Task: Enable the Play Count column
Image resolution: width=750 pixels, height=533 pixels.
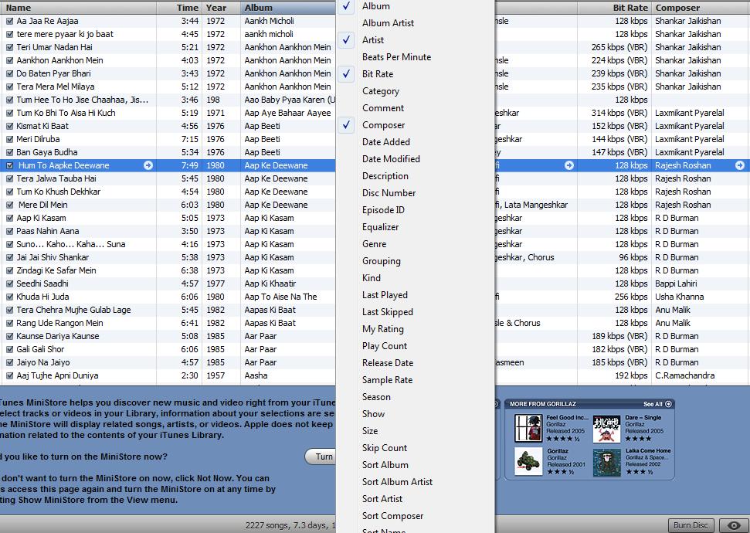Action: pyautogui.click(x=416, y=346)
